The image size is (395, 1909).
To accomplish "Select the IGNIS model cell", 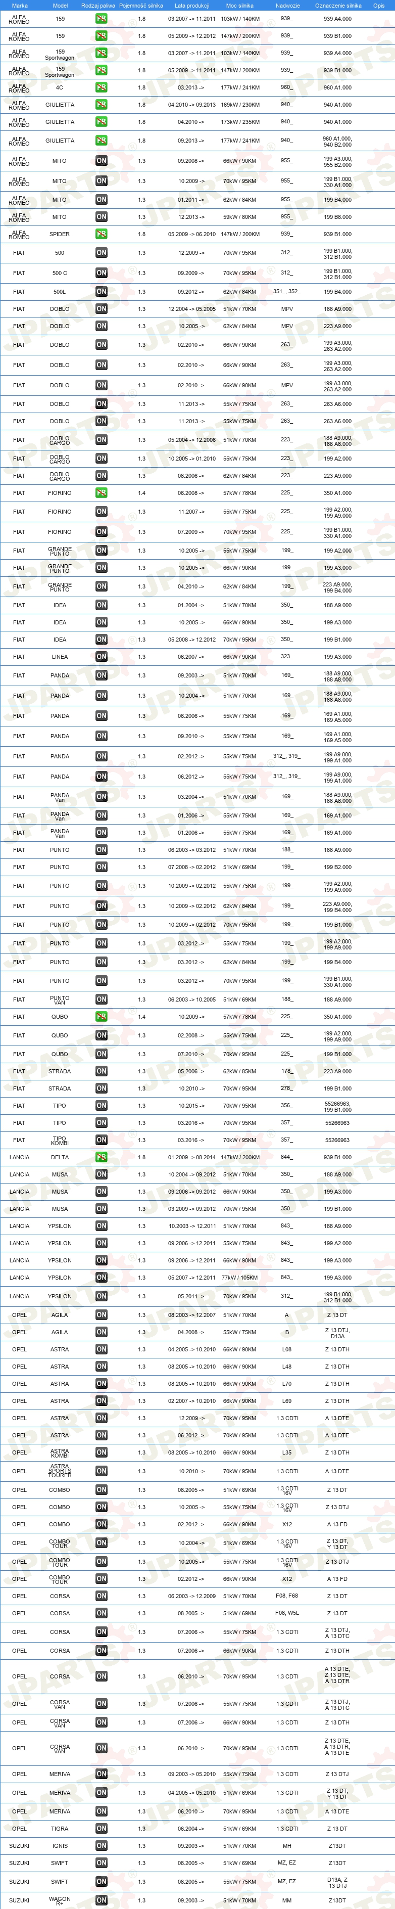I will 60,1845.
